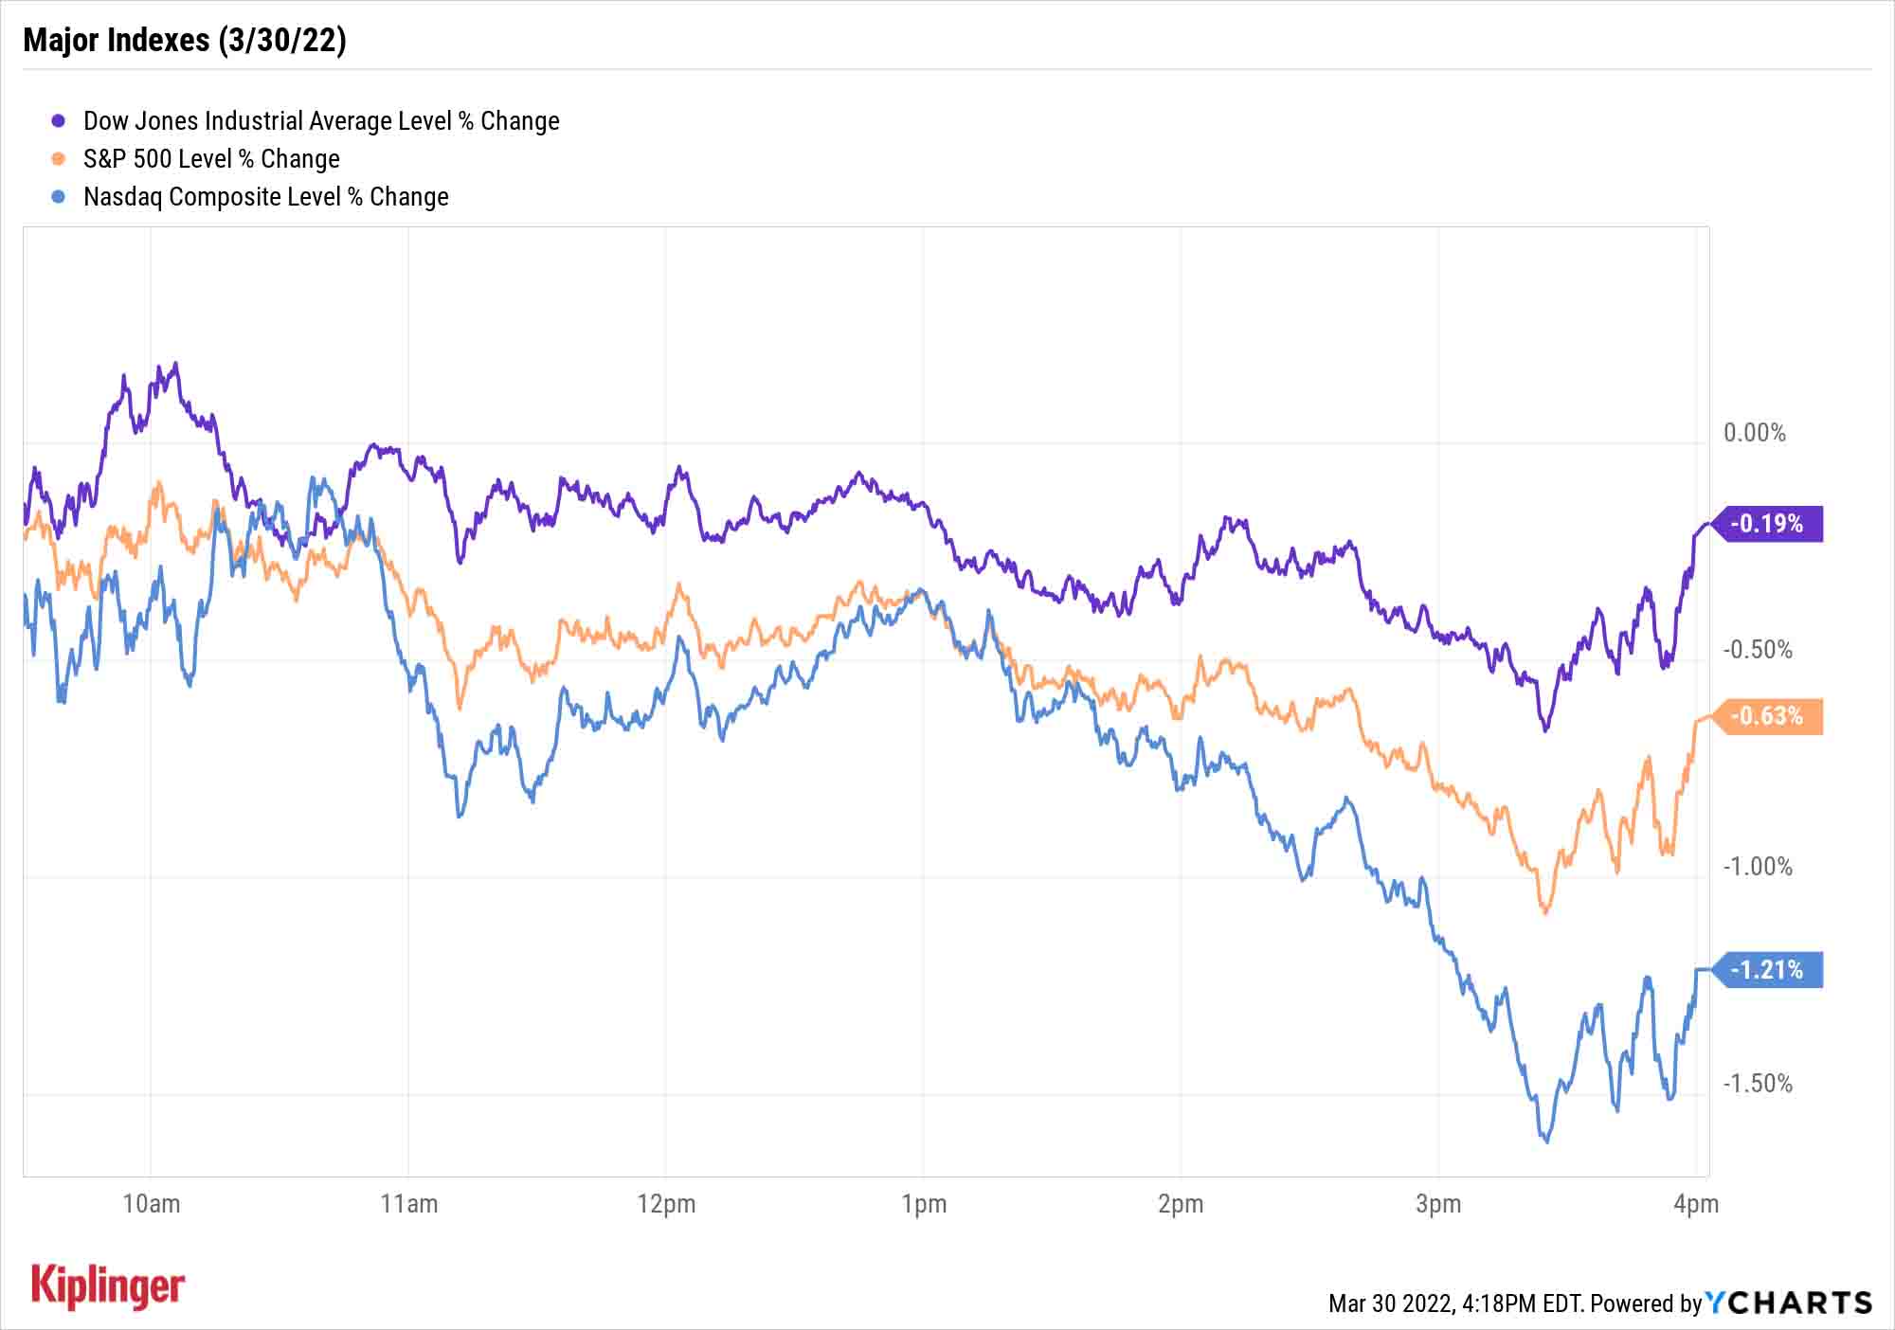
Task: Click the blue Nasdaq Composite legend dot
Action: pyautogui.click(x=59, y=197)
